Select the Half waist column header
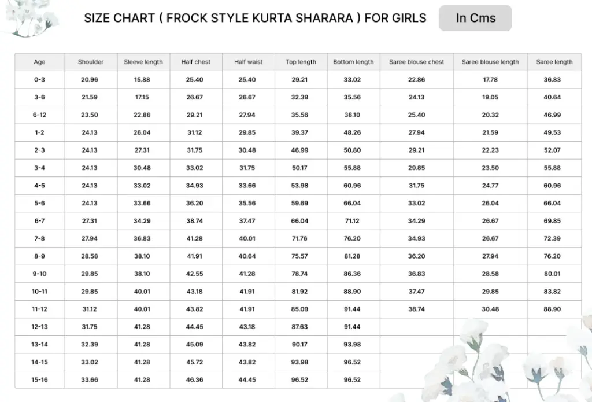This screenshot has height=402, width=592. pyautogui.click(x=248, y=62)
